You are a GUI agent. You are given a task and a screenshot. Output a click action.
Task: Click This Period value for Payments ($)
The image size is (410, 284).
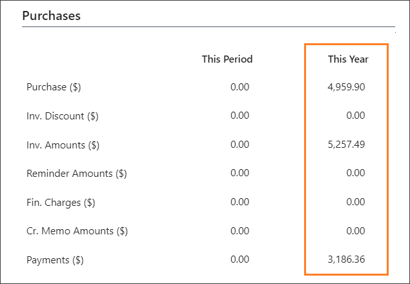(x=240, y=261)
